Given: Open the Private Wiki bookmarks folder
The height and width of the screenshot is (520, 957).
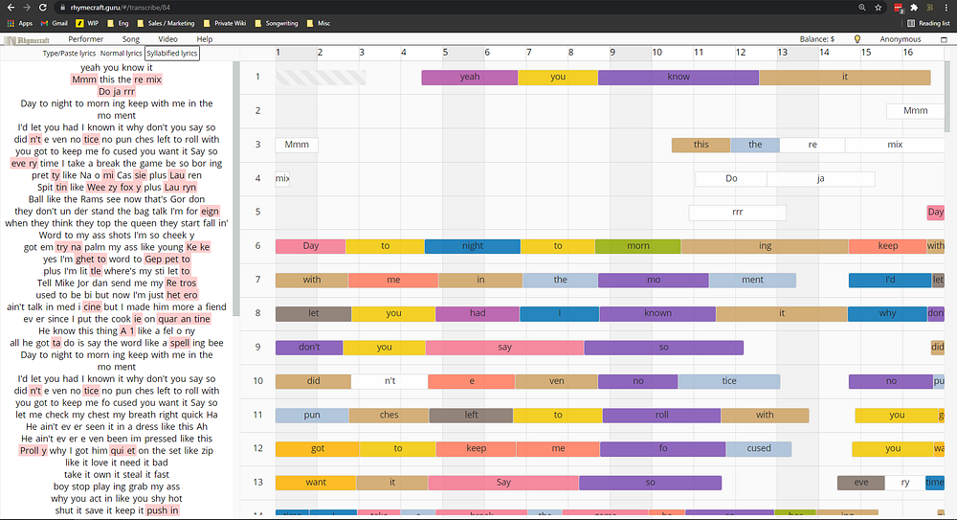Looking at the screenshot, I should (x=225, y=23).
